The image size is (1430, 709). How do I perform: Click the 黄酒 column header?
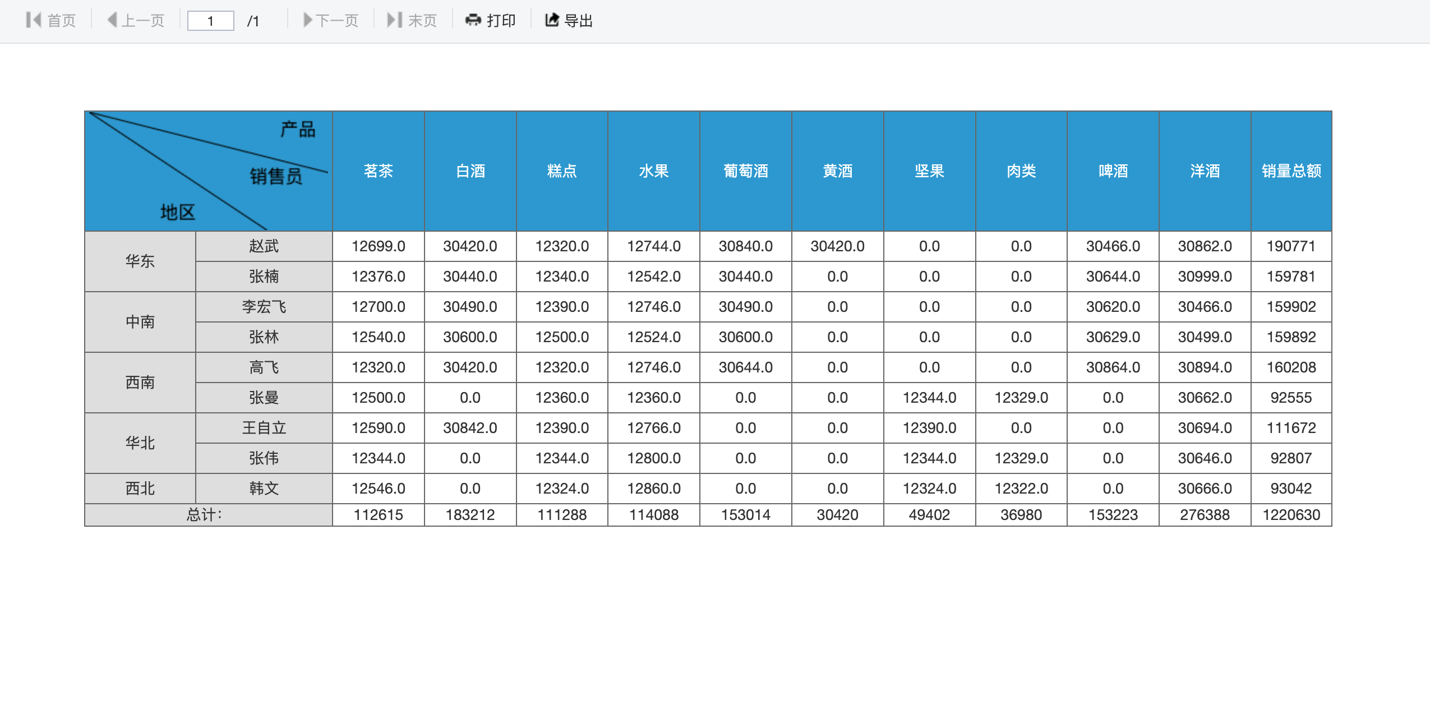pyautogui.click(x=838, y=171)
